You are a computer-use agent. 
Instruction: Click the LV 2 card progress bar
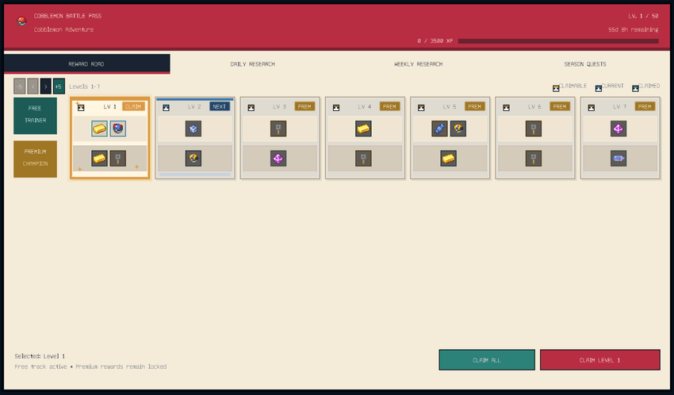tap(195, 174)
